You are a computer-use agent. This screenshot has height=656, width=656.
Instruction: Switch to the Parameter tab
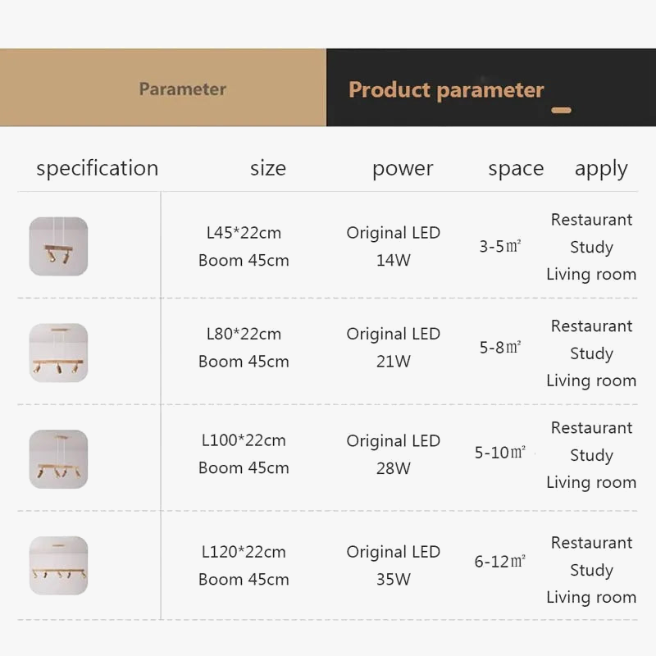click(x=182, y=89)
